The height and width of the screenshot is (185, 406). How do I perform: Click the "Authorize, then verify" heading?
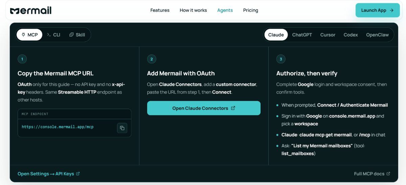(307, 73)
